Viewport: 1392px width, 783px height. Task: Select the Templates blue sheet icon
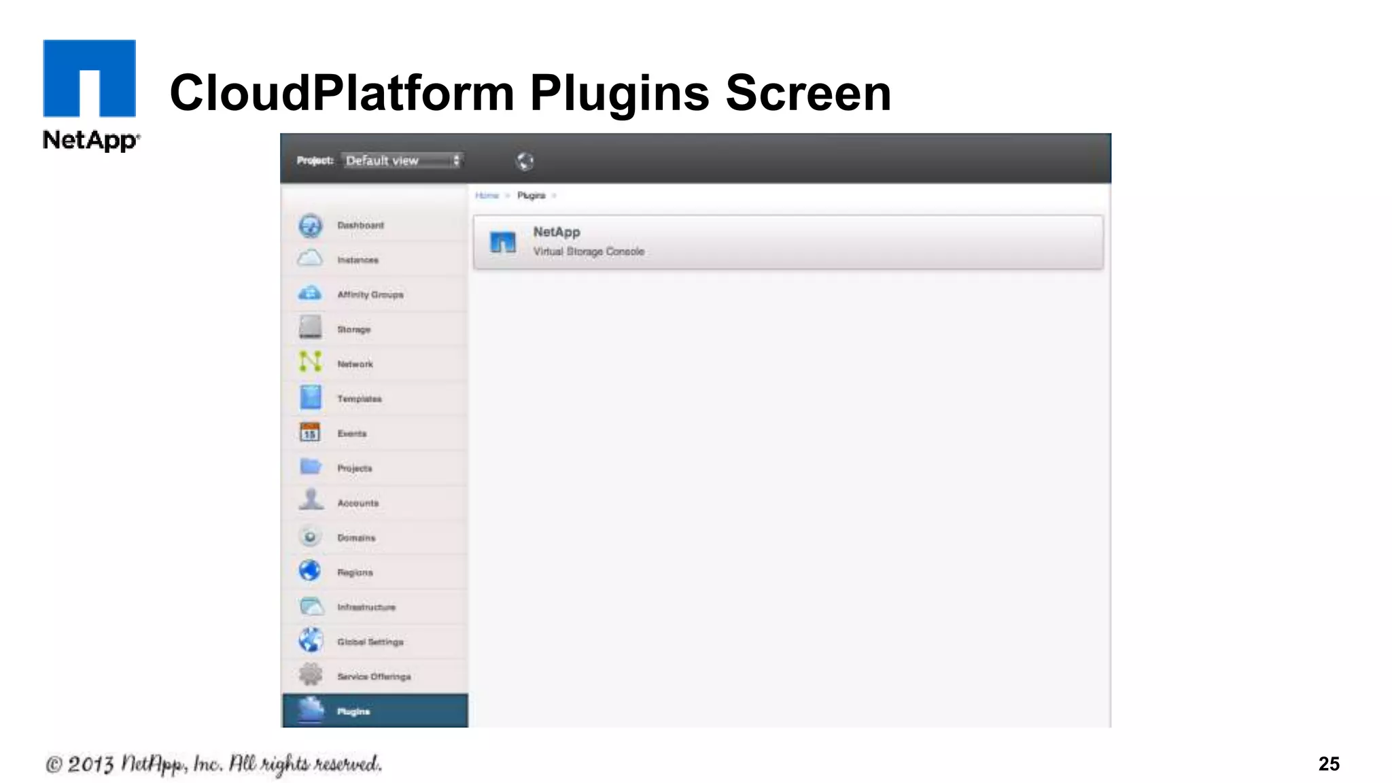coord(311,397)
